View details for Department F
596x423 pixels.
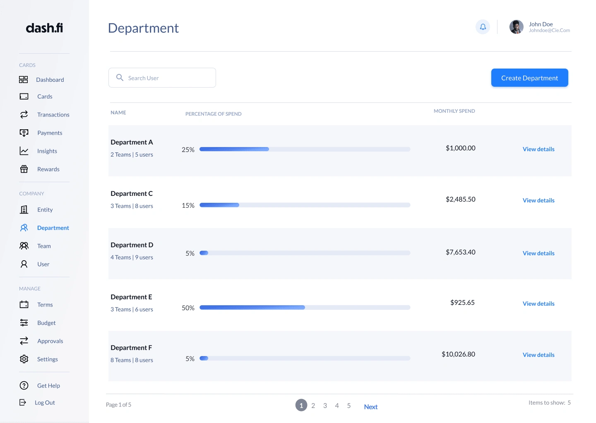pyautogui.click(x=538, y=355)
